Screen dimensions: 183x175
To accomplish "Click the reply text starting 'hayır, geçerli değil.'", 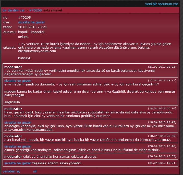I will [x=89, y=114].
